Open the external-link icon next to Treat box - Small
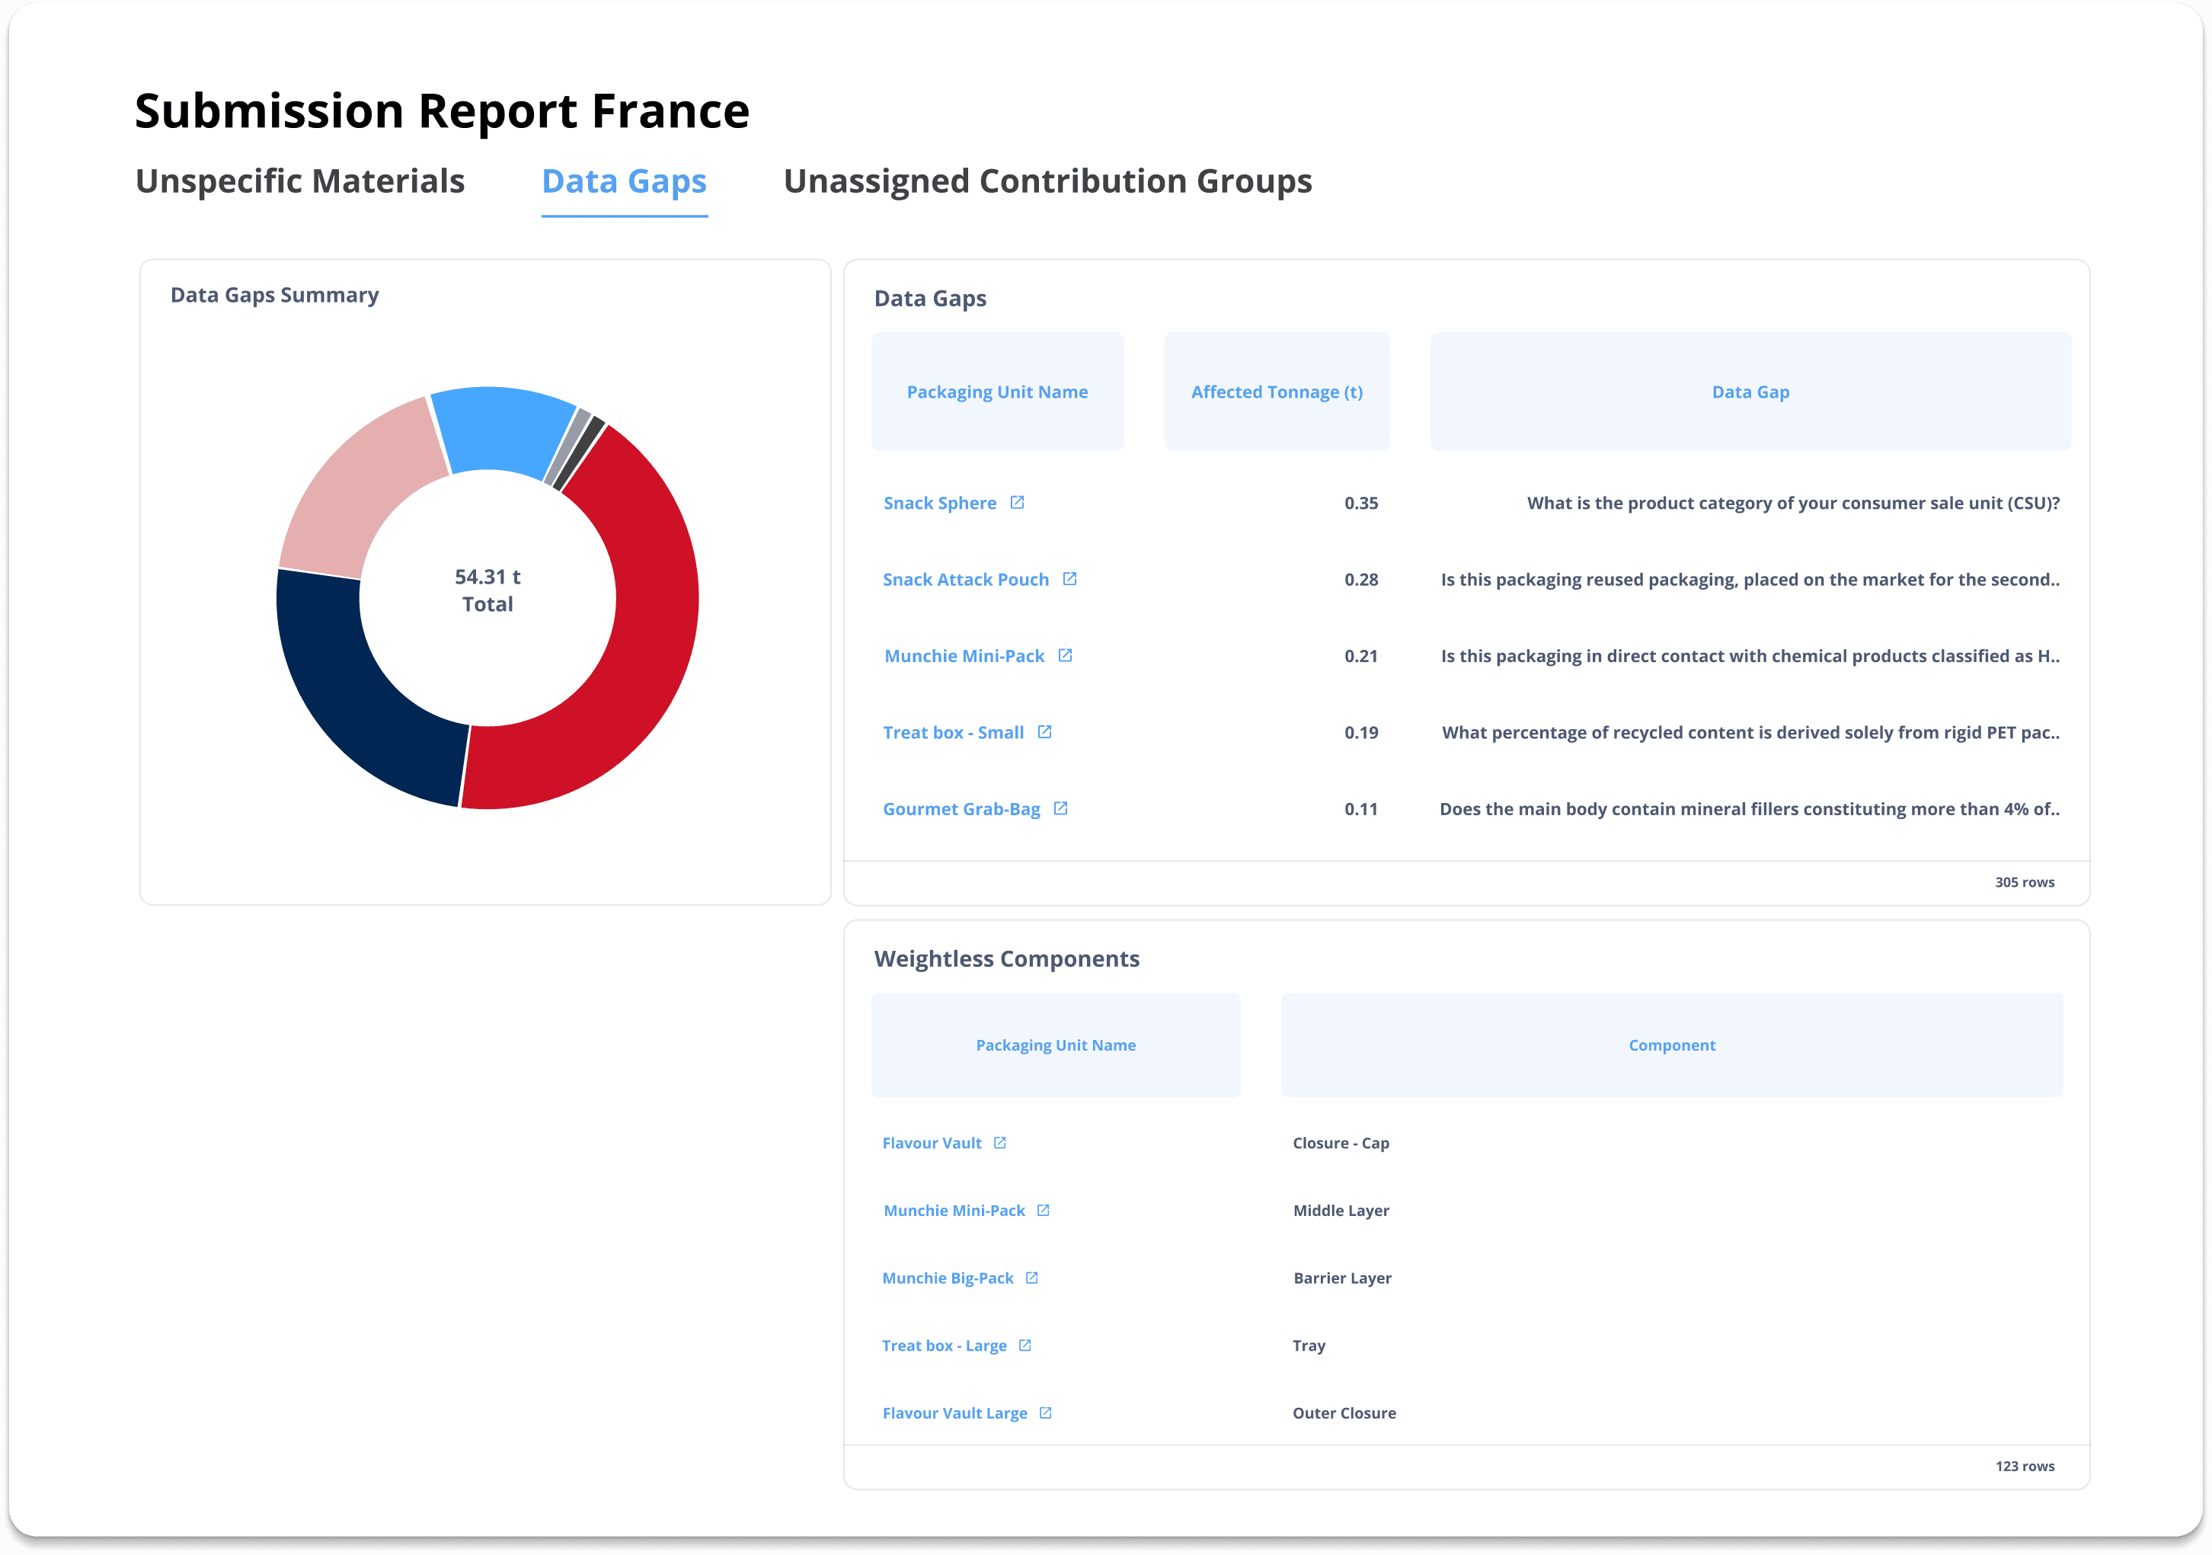Image resolution: width=2212 pixels, height=1555 pixels. point(1044,732)
